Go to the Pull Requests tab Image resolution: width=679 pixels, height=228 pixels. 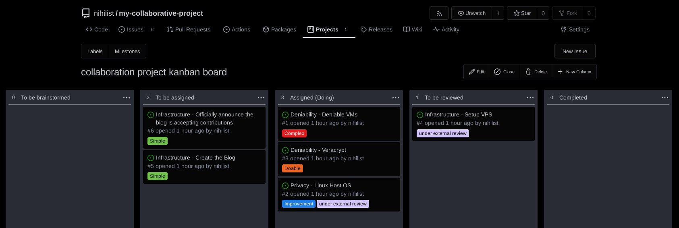click(x=189, y=29)
